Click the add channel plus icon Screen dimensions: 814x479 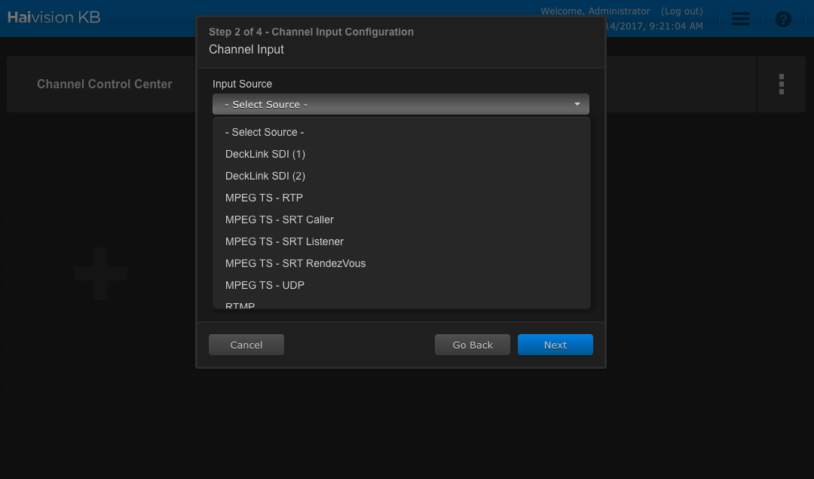point(101,274)
